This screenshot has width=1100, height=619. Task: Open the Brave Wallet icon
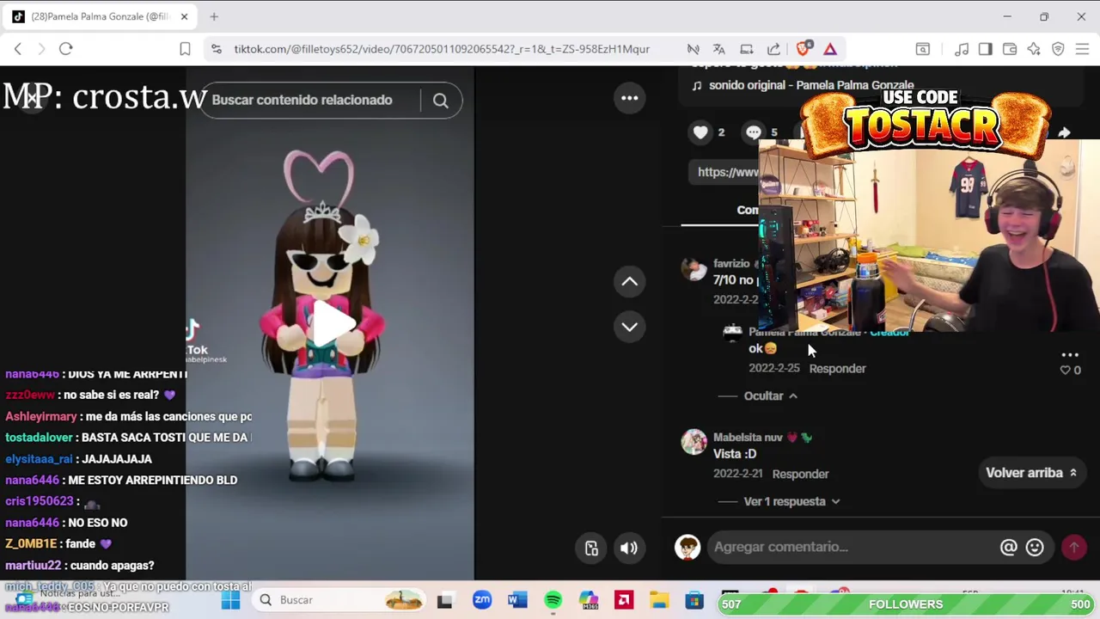point(1010,49)
